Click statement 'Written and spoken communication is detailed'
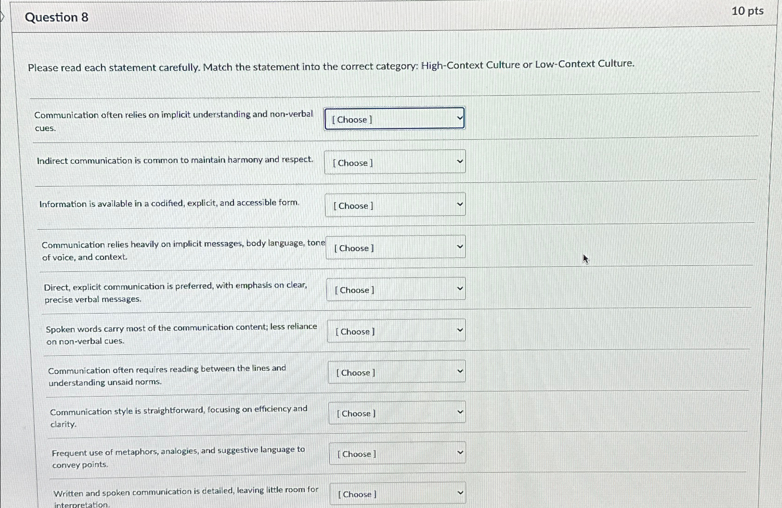 186,497
